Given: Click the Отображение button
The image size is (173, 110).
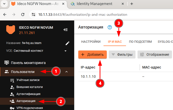Looking at the screenshot, I should point(154,54).
